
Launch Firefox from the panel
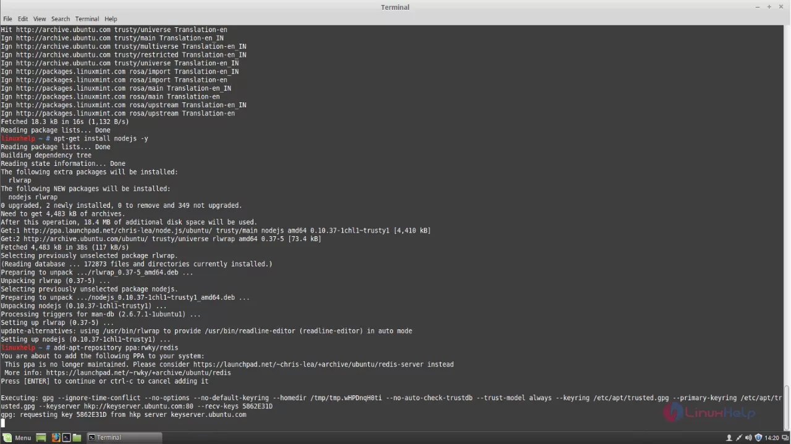(x=56, y=438)
